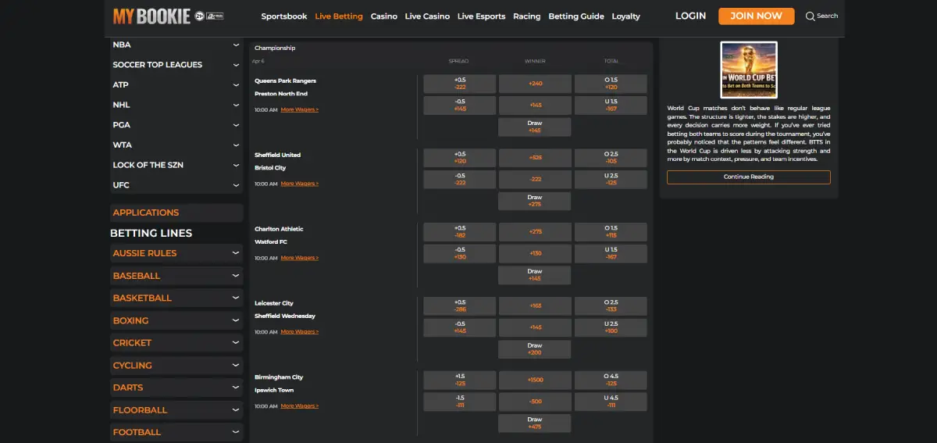937x443 pixels.
Task: Open the Betting Guide page
Action: coord(576,16)
